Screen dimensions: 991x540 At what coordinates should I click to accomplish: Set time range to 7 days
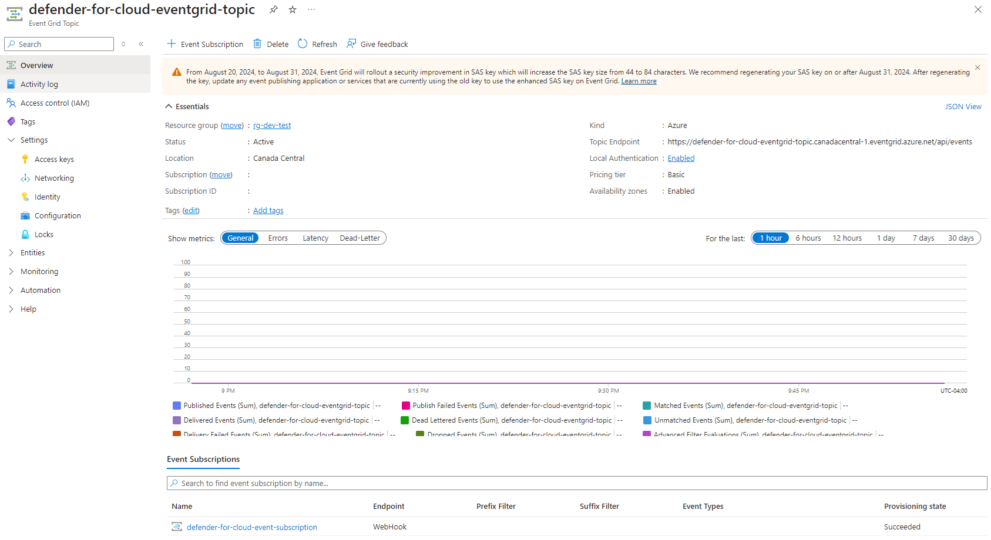pyautogui.click(x=923, y=238)
